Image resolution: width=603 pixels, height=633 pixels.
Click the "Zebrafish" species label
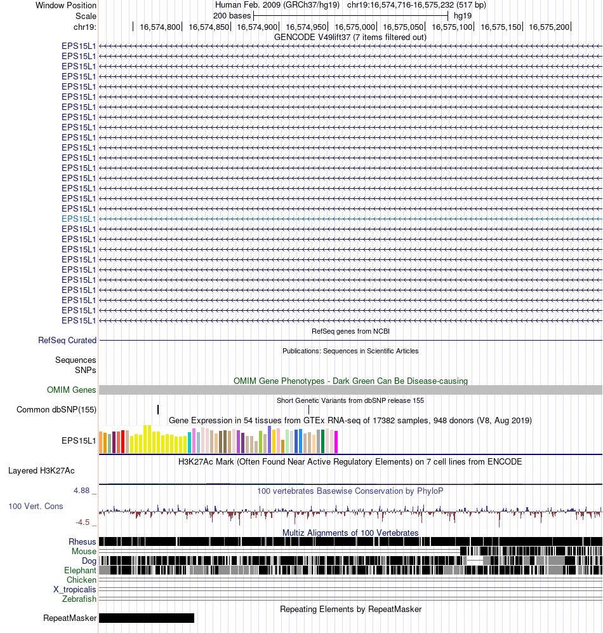pos(79,599)
